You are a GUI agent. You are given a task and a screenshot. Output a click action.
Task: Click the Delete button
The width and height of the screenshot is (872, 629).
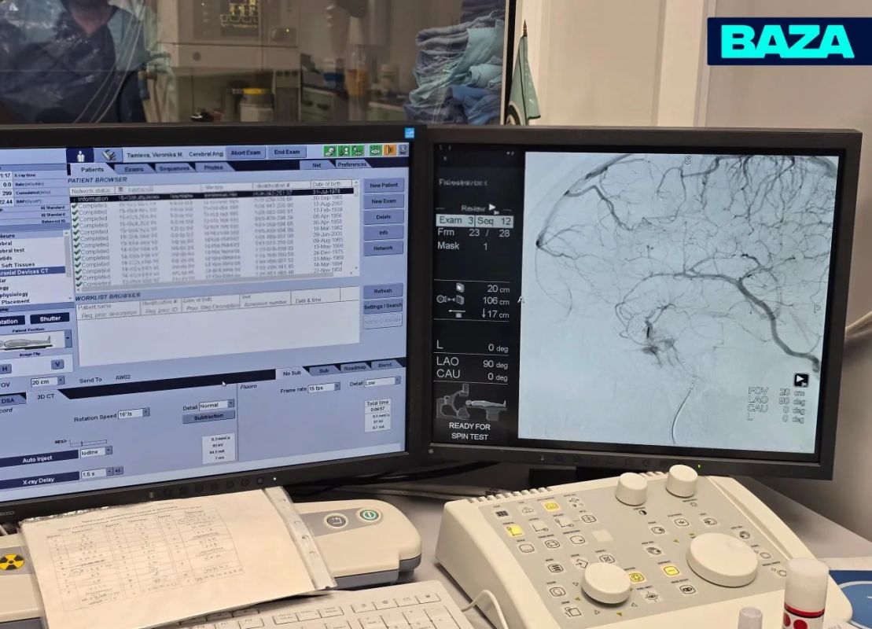[x=384, y=217]
